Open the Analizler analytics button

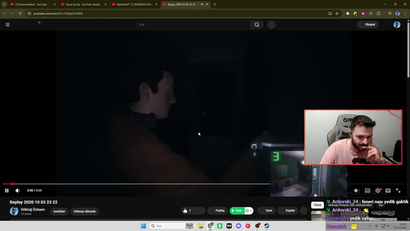(x=59, y=211)
